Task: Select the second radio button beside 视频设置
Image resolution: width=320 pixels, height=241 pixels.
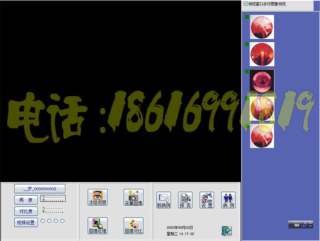Action: [49, 221]
